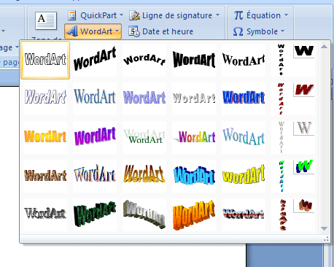Choose the black serif fade-right WordArt style
The image size is (334, 267).
coord(244,60)
